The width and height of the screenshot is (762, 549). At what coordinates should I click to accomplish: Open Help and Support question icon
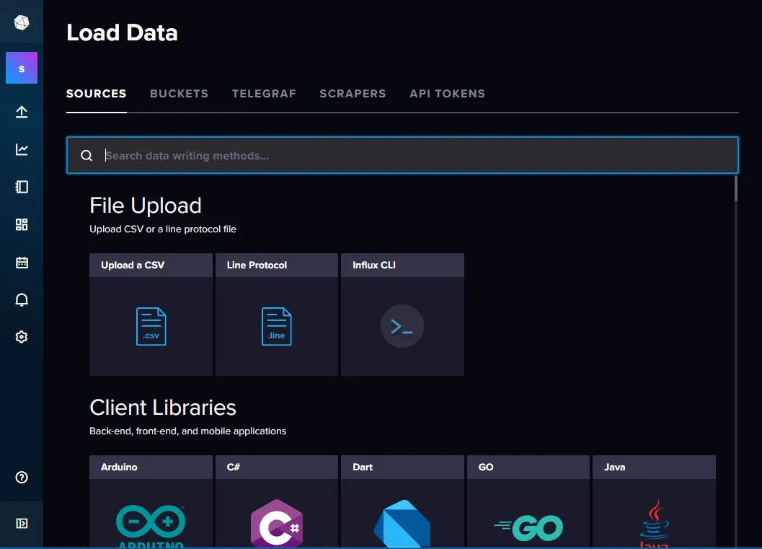[22, 478]
